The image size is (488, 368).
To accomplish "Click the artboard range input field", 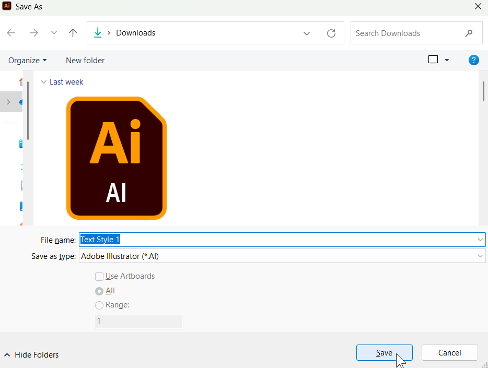I will point(139,321).
